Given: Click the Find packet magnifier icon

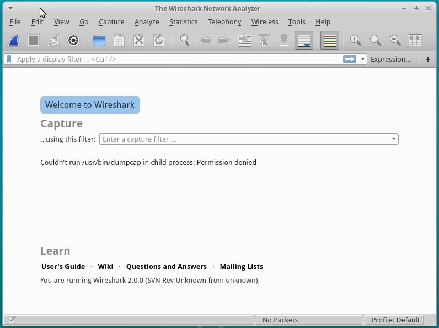Looking at the screenshot, I should (185, 40).
